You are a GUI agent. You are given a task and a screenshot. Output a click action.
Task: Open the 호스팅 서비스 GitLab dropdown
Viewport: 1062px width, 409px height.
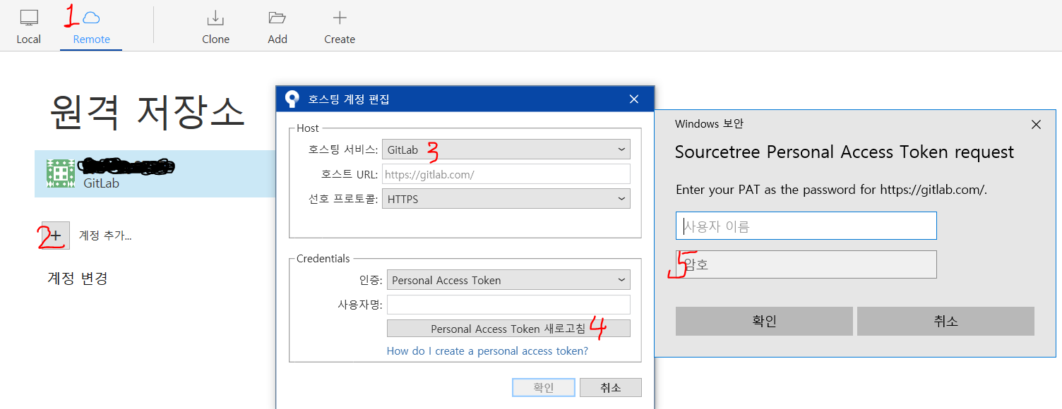[x=506, y=149]
